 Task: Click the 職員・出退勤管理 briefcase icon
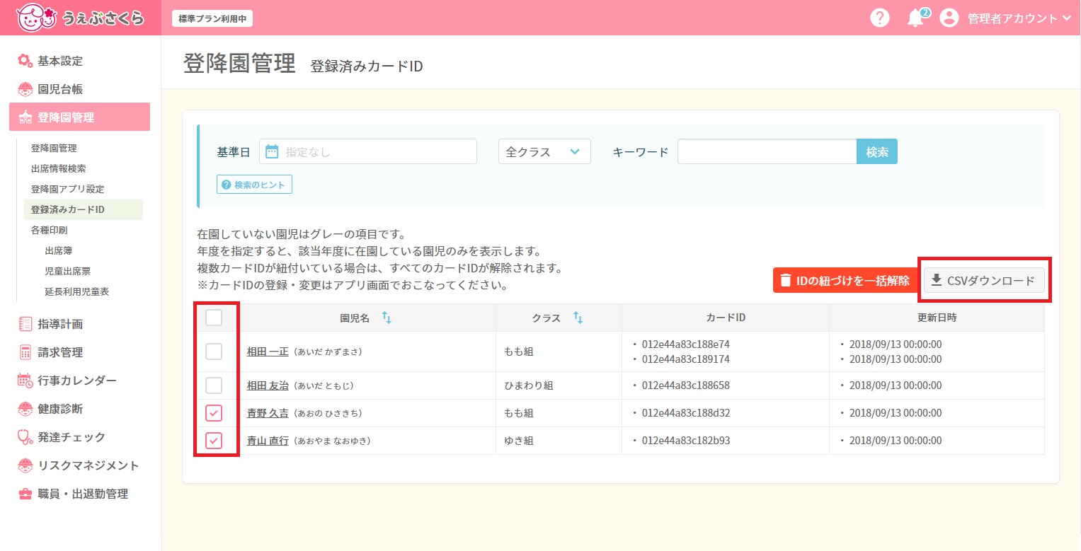point(25,494)
